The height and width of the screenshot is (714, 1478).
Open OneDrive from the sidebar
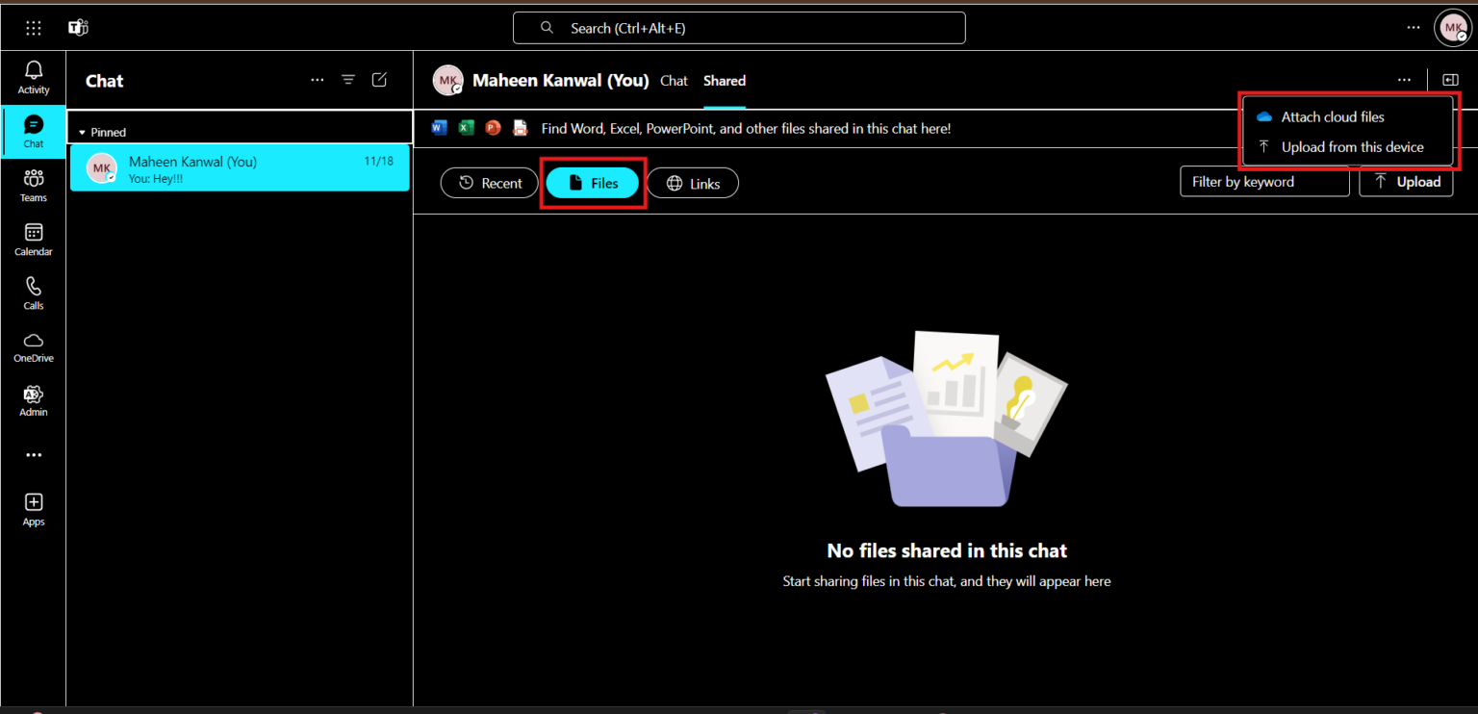click(x=34, y=346)
